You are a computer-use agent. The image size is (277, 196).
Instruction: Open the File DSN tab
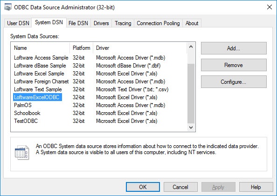point(78,23)
